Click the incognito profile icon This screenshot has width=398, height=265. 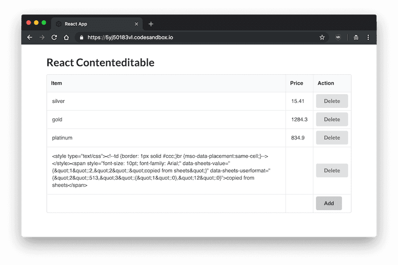[355, 37]
